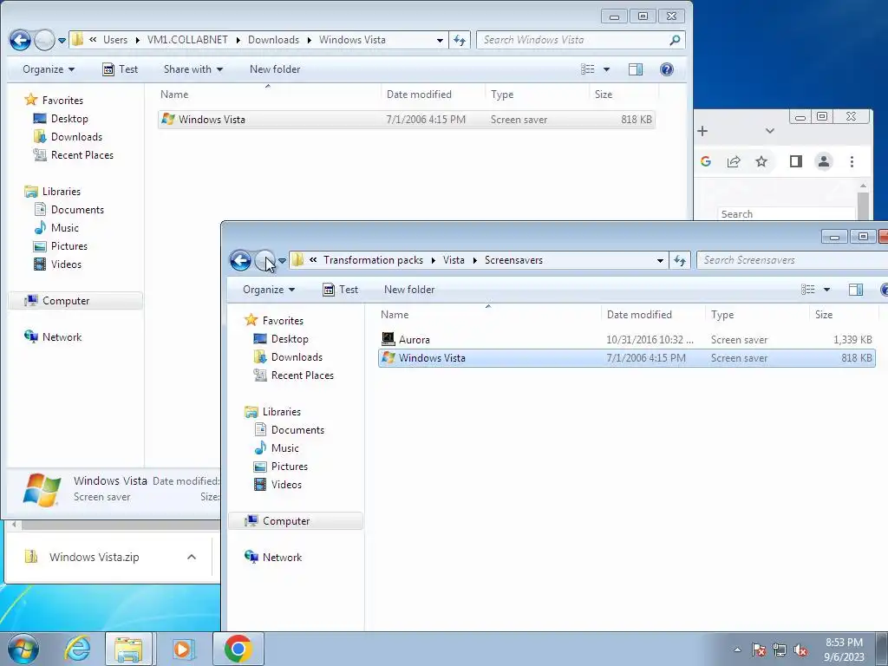The image size is (888, 666).
Task: Click Test button in Windows Vista window toolbar
Action: coord(120,69)
